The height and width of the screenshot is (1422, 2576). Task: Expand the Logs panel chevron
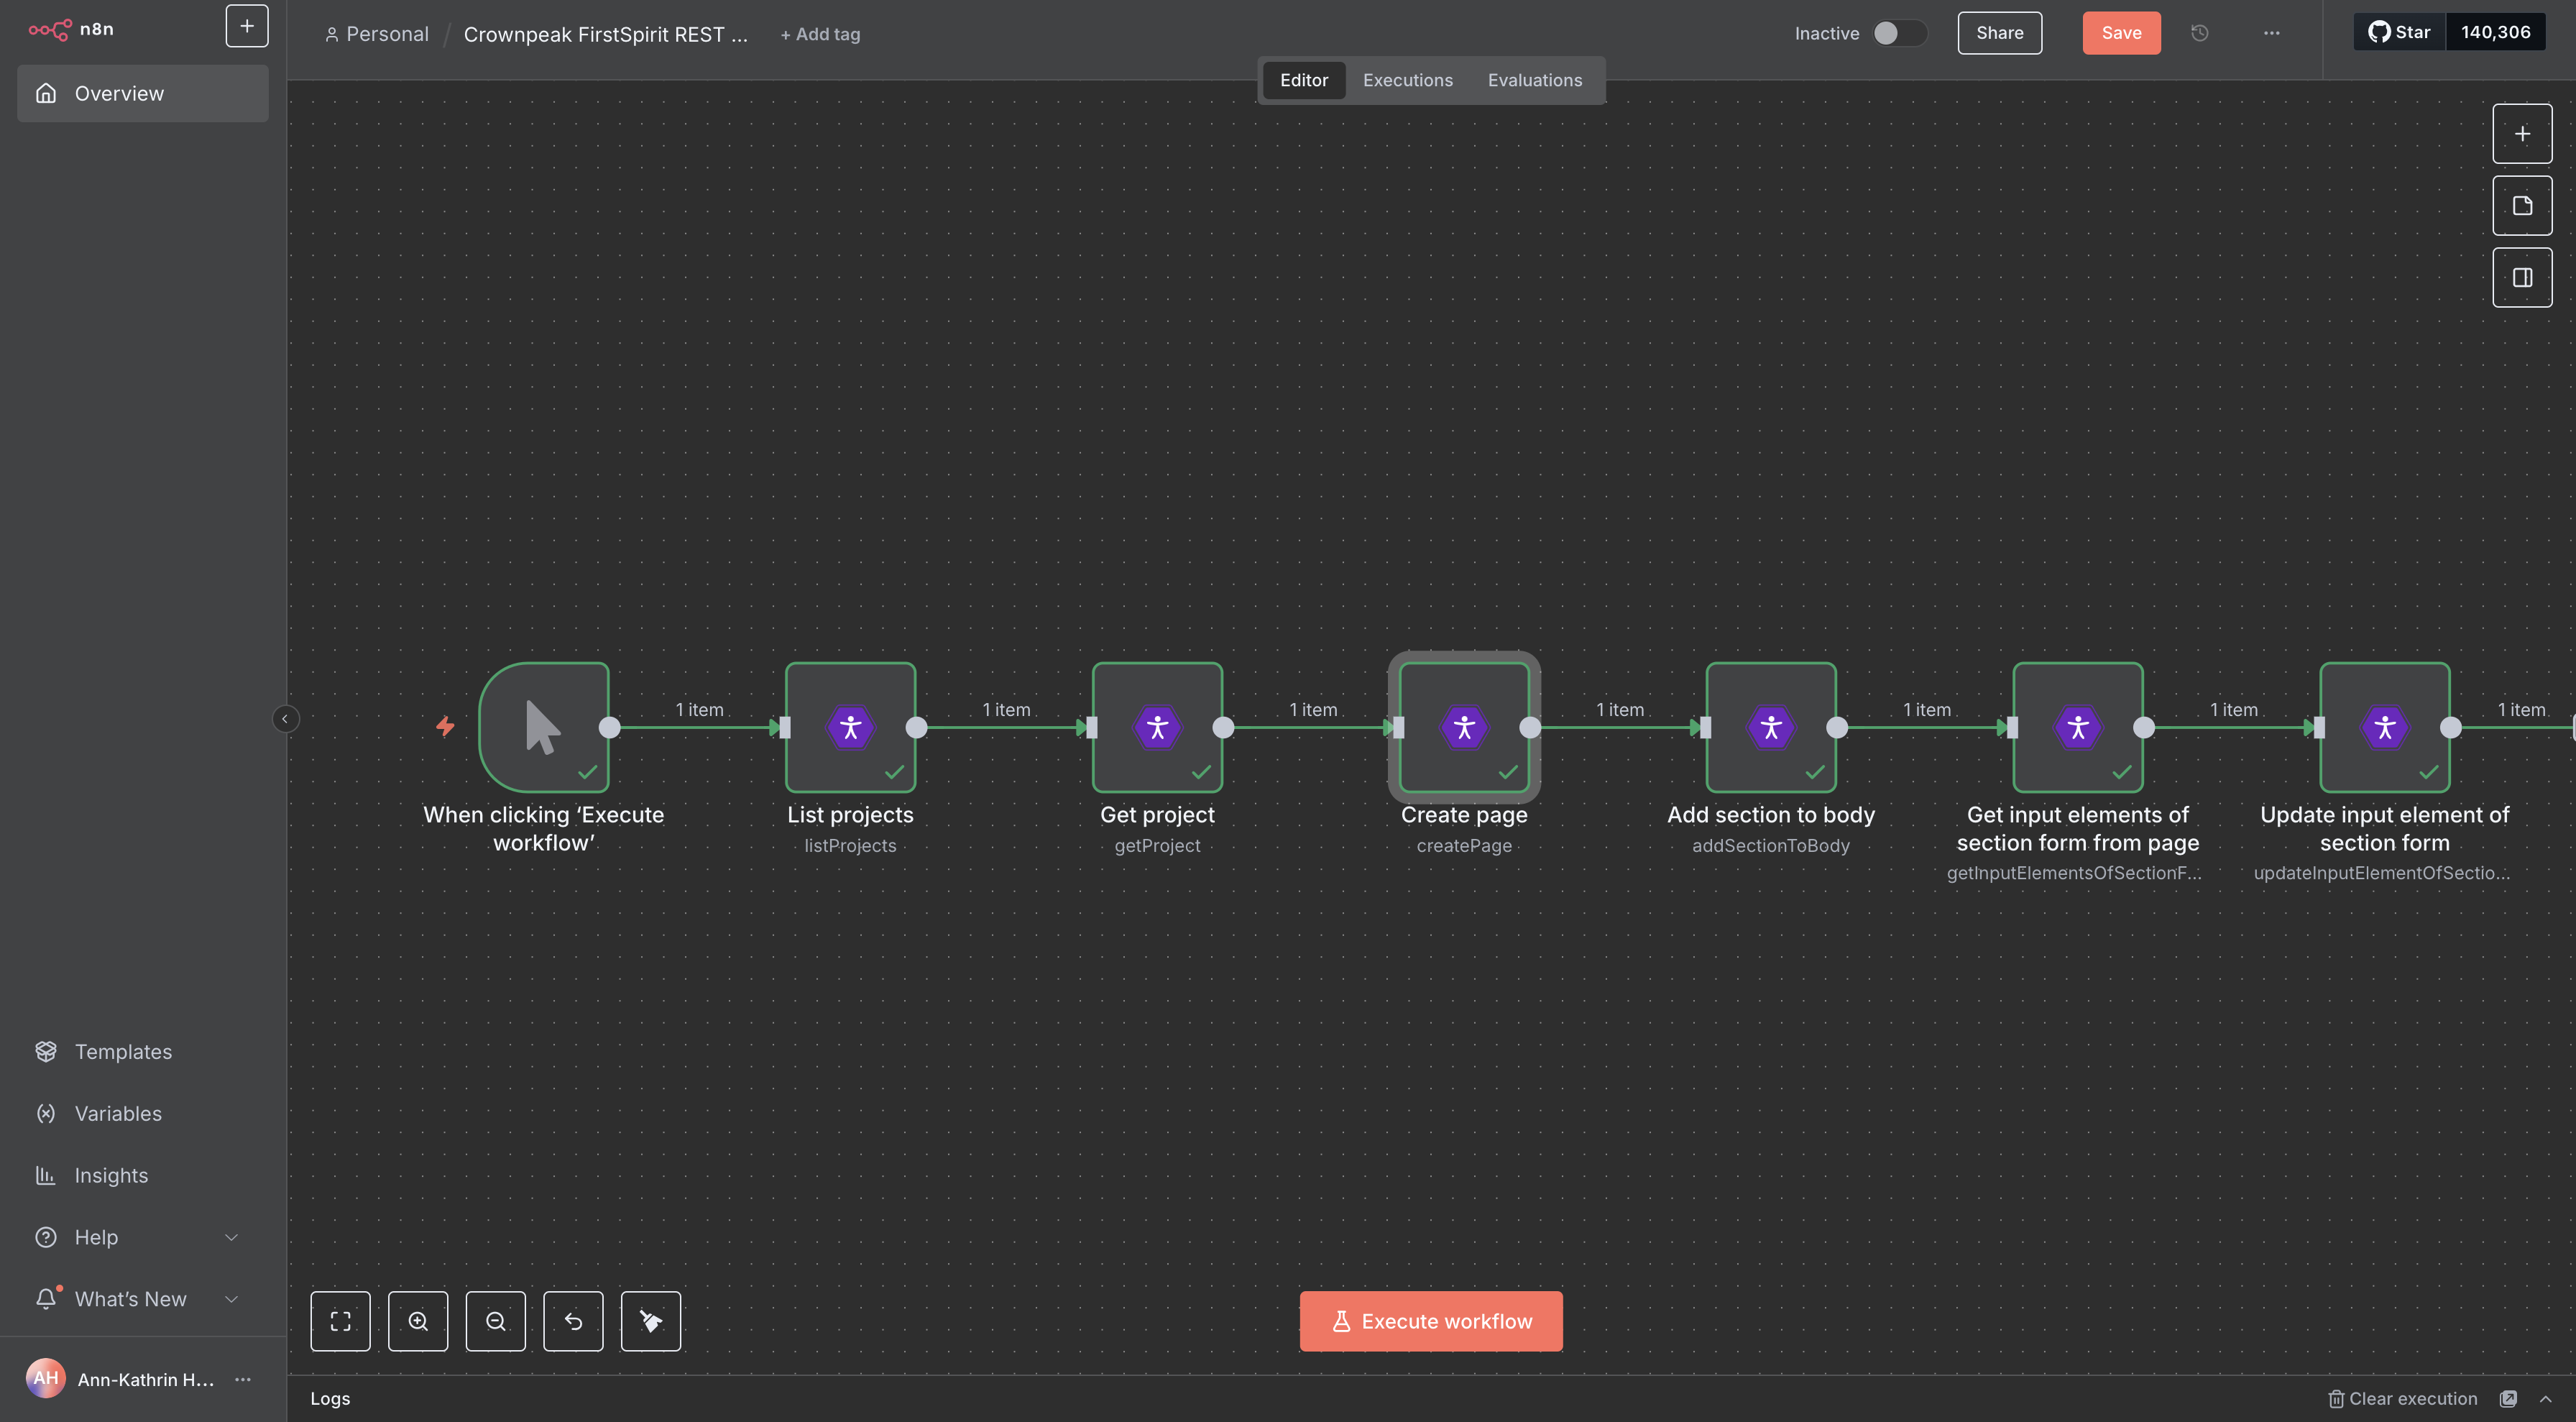pos(2545,1399)
